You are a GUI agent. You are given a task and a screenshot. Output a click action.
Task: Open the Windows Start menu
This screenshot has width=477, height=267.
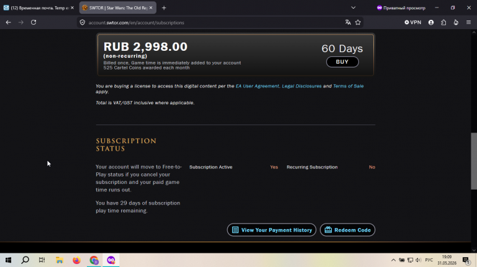(x=8, y=260)
